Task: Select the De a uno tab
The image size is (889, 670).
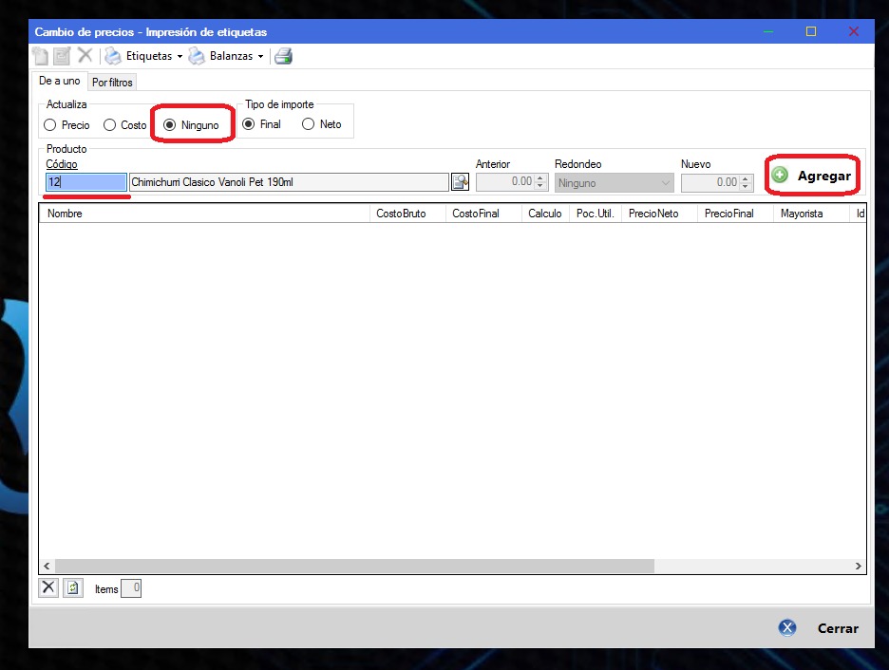Action: click(59, 82)
